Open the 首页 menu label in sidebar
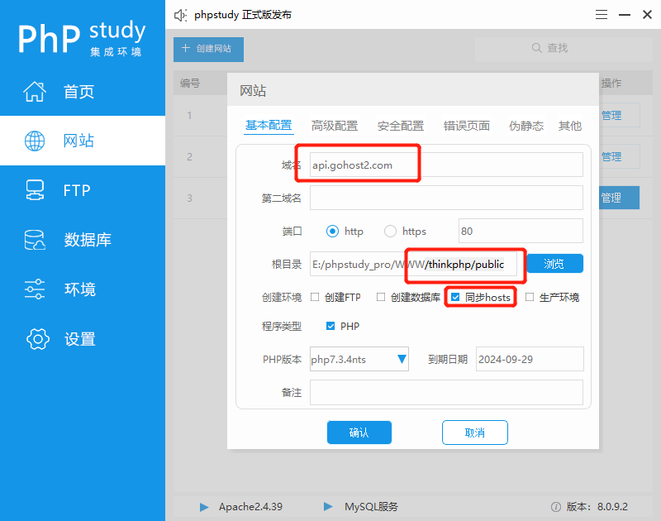 78,92
